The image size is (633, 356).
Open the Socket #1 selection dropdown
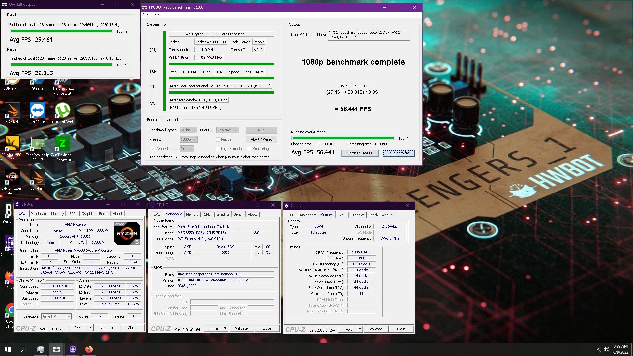coord(56,316)
